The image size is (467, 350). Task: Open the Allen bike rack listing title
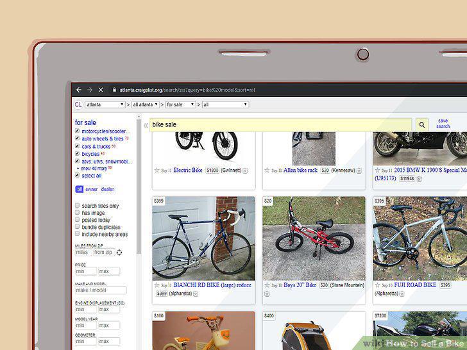coord(300,171)
